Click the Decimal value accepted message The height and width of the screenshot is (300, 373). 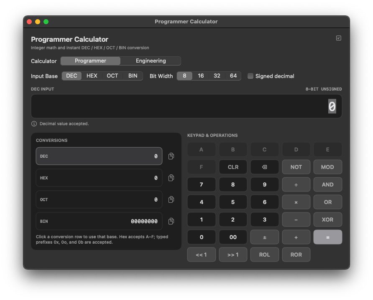click(x=64, y=124)
